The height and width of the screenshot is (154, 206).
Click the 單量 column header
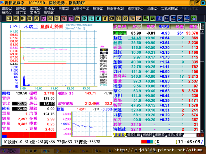[x=177, y=27]
